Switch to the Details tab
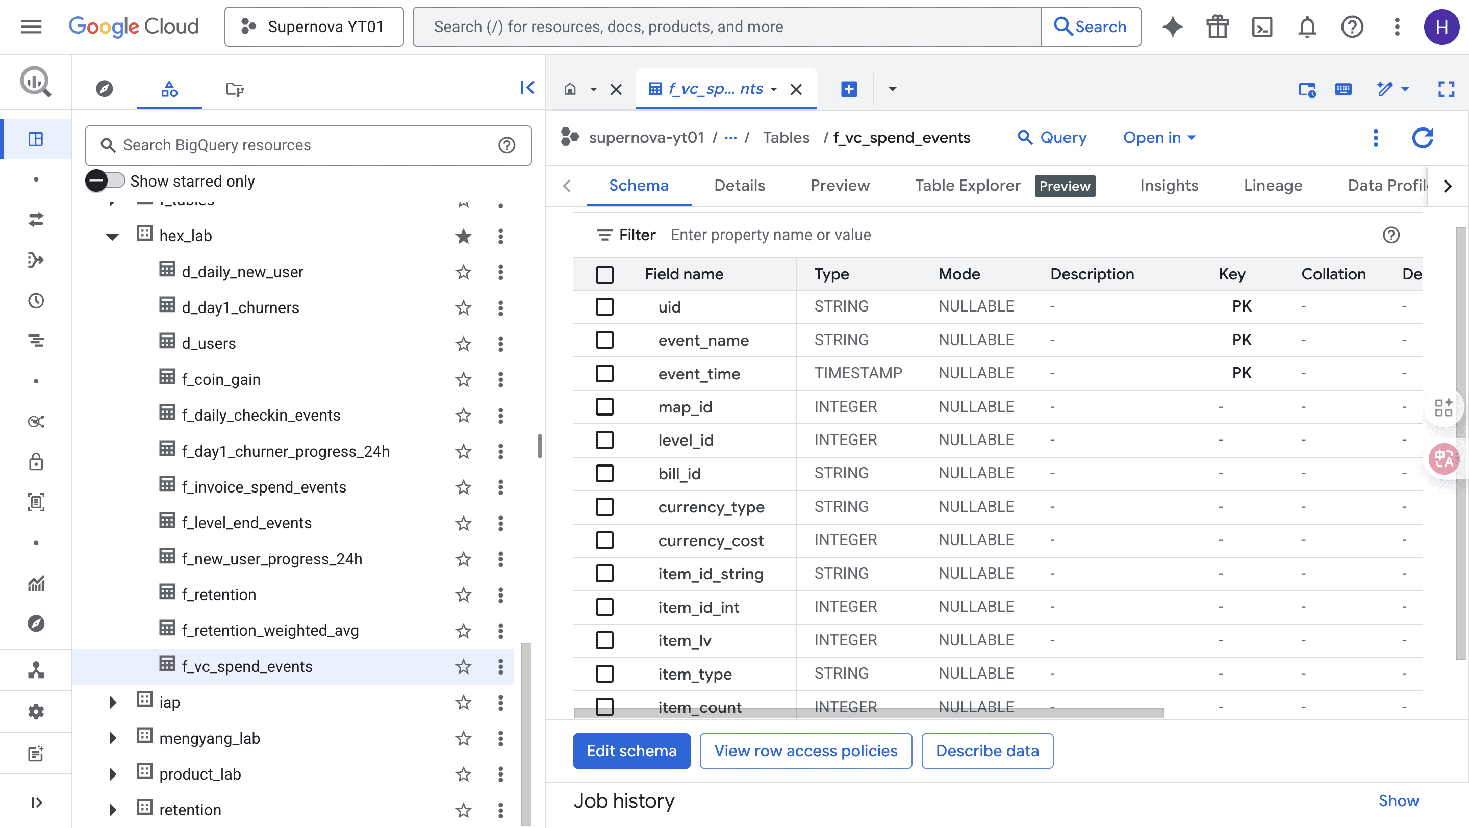Screen dimensions: 1469x828 point(739,186)
